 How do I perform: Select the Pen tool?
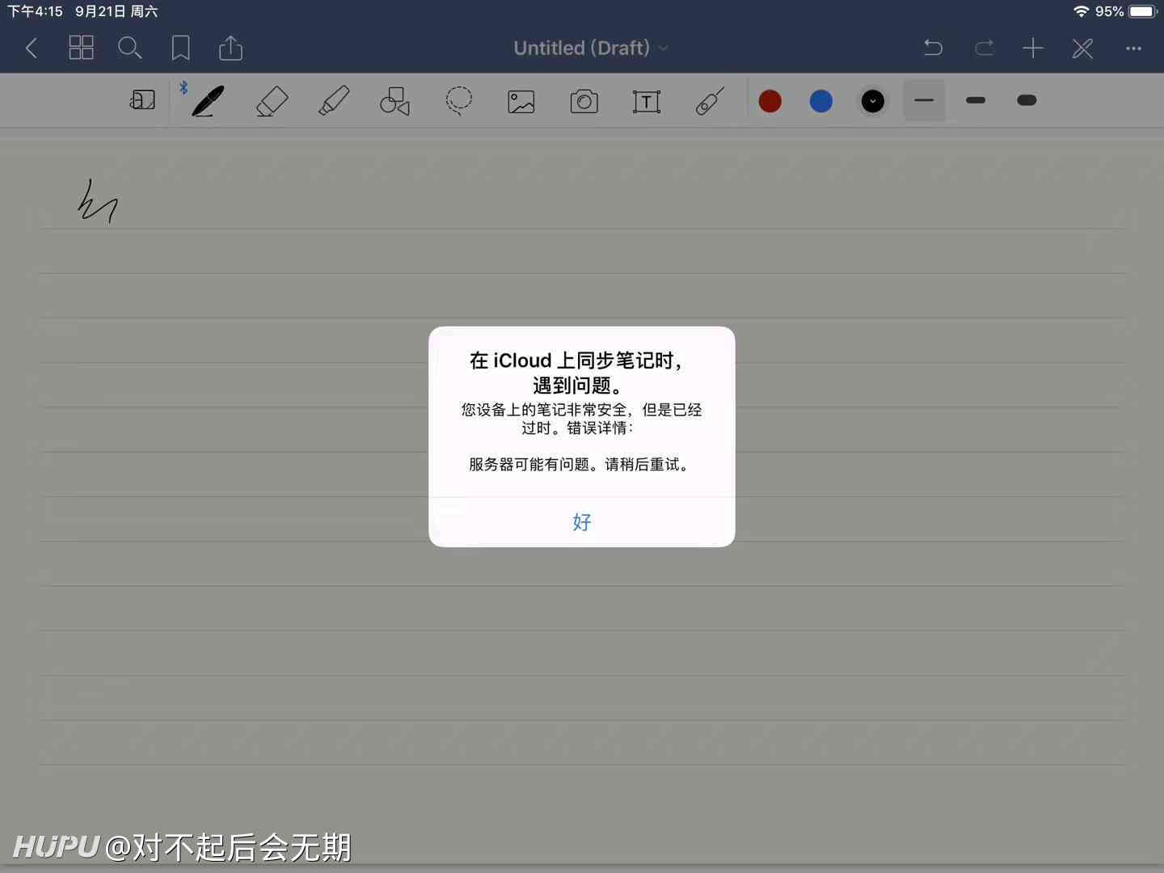click(208, 101)
